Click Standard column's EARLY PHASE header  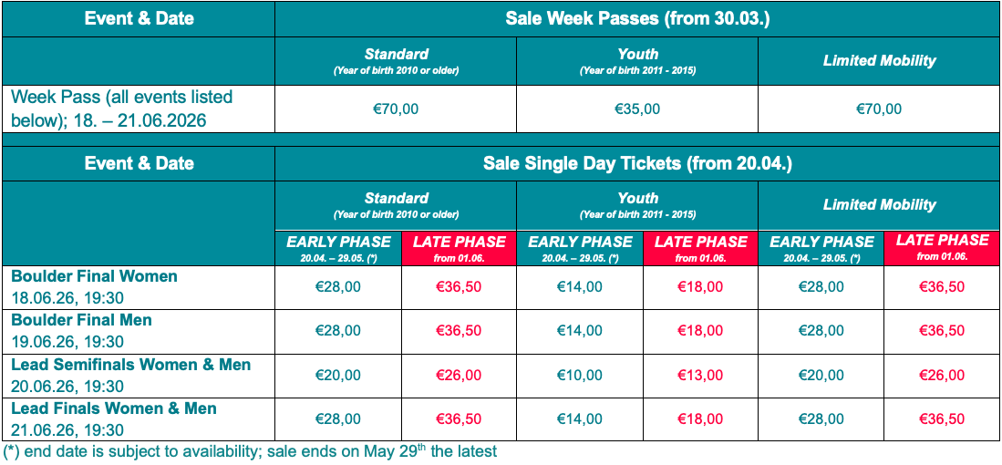[x=338, y=242]
